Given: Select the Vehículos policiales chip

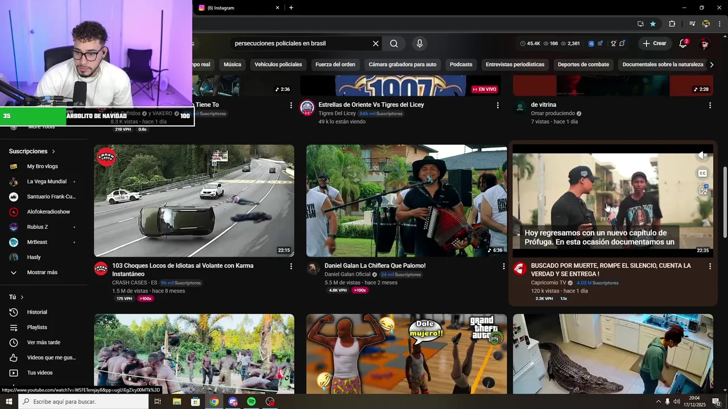Looking at the screenshot, I should 278,65.
